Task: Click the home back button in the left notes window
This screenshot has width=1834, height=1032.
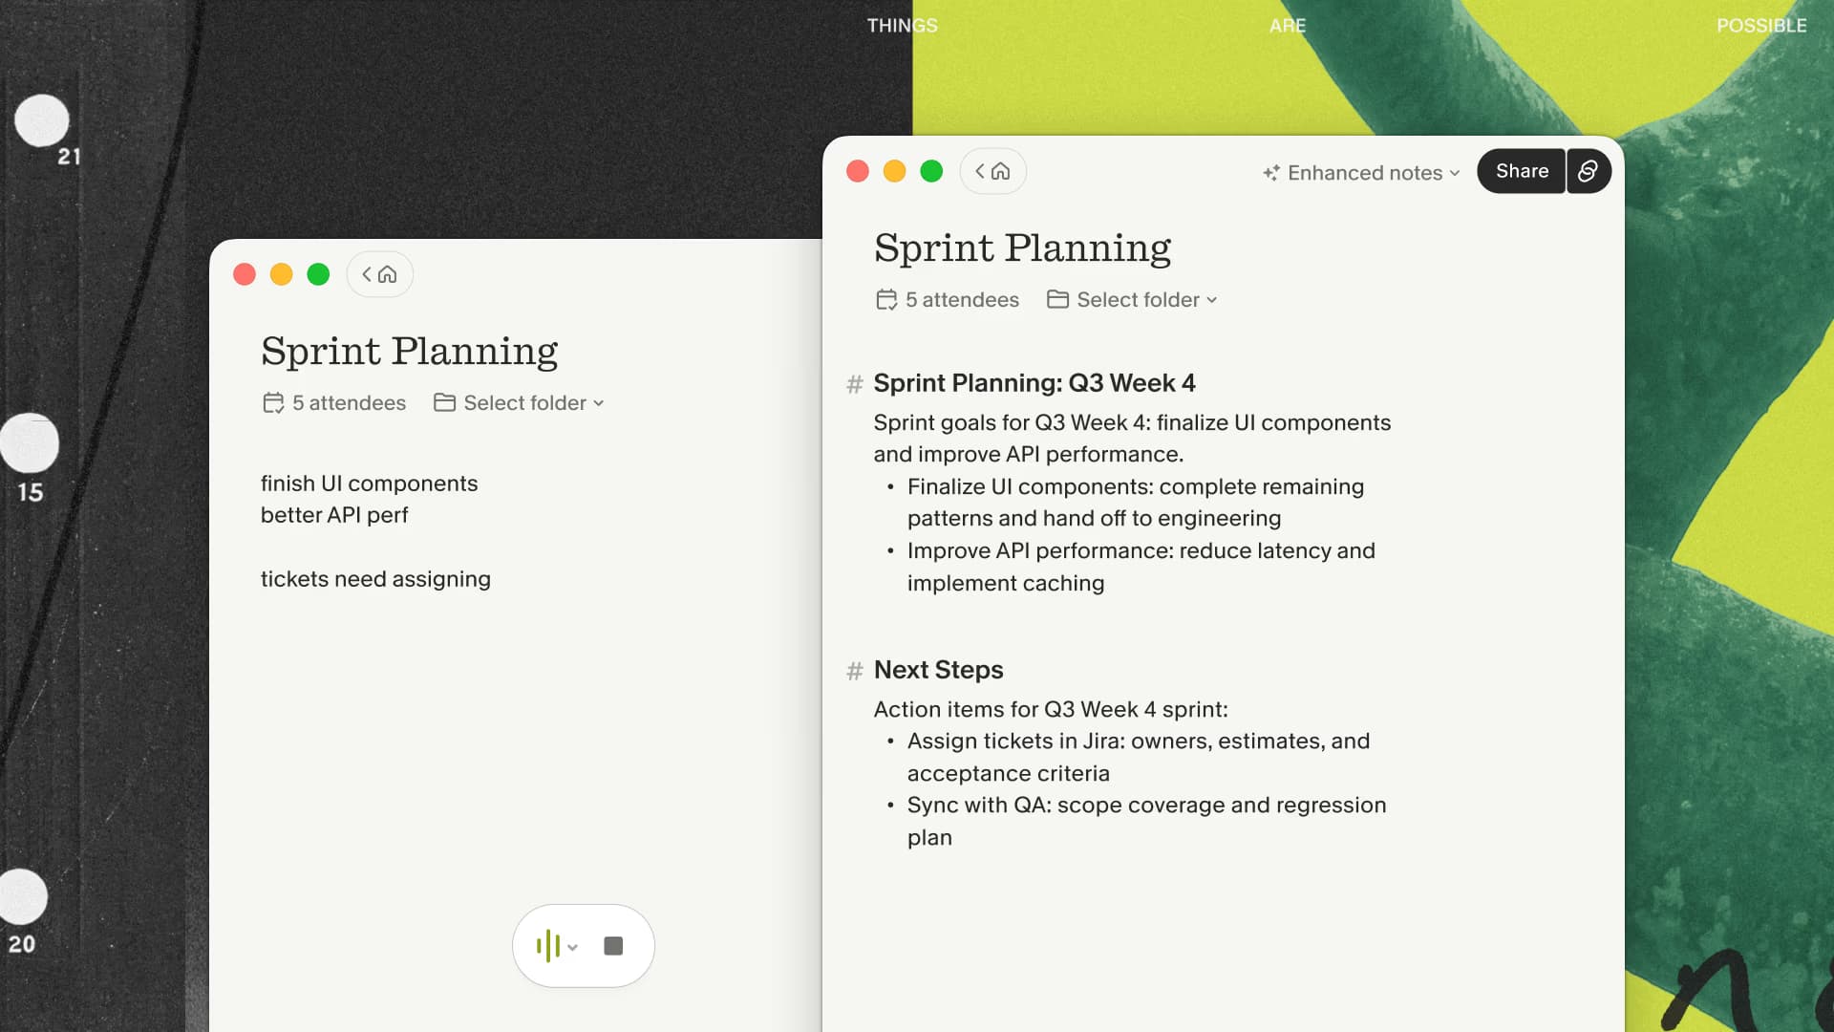Action: tap(379, 274)
